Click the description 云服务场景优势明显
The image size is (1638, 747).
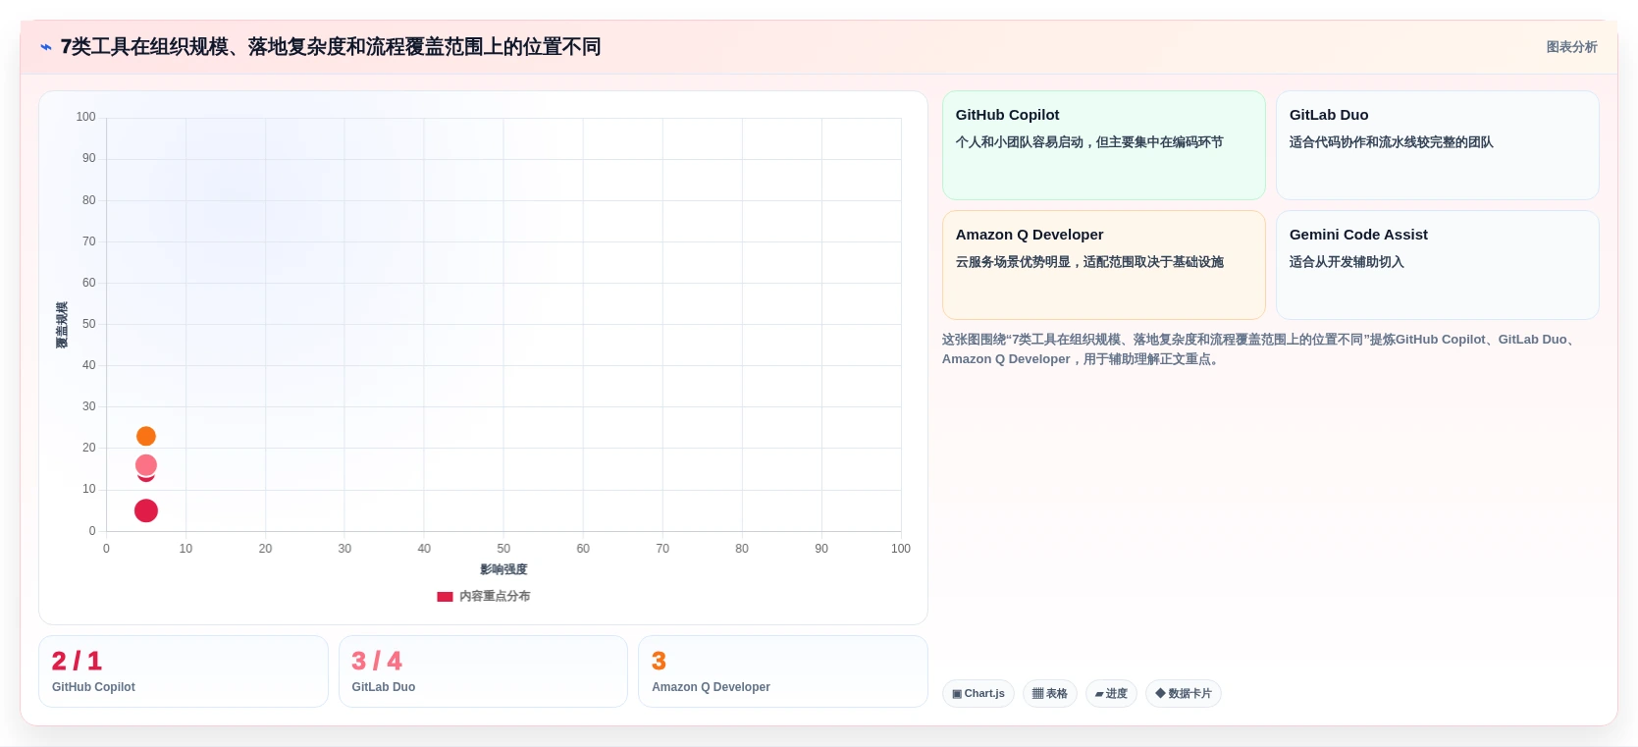pyautogui.click(x=1089, y=262)
